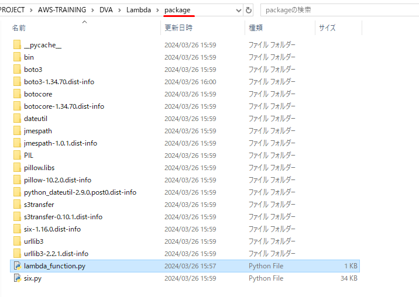
Task: Select the s3transfer folder icon
Action: click(x=17, y=205)
